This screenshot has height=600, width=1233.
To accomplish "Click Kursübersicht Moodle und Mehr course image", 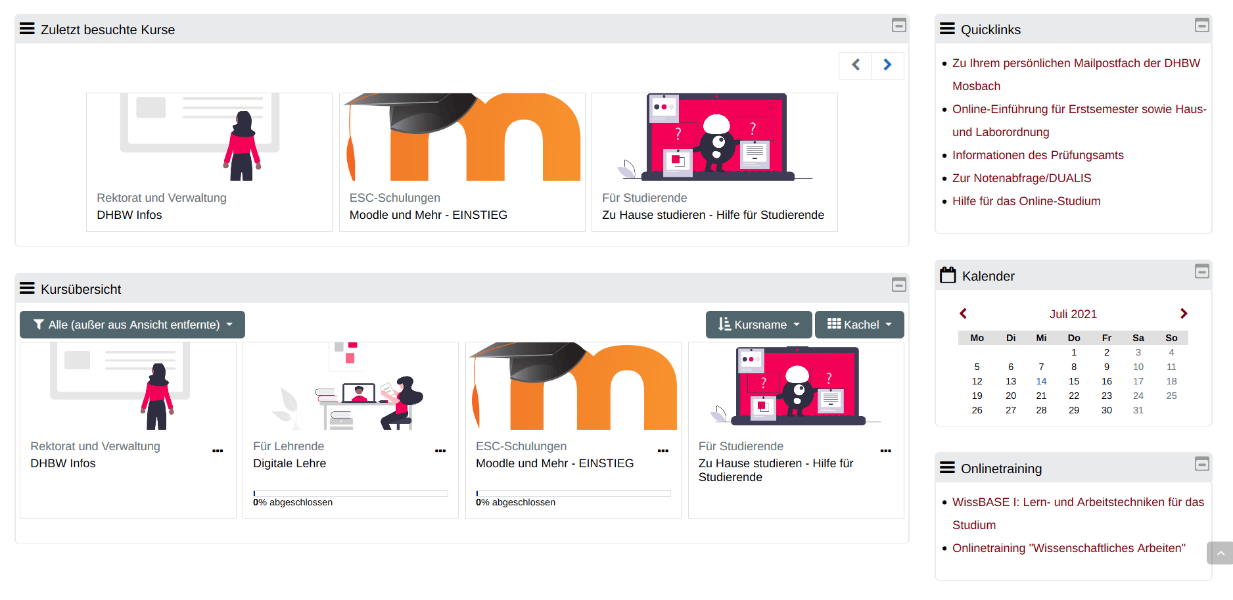I will click(x=573, y=386).
